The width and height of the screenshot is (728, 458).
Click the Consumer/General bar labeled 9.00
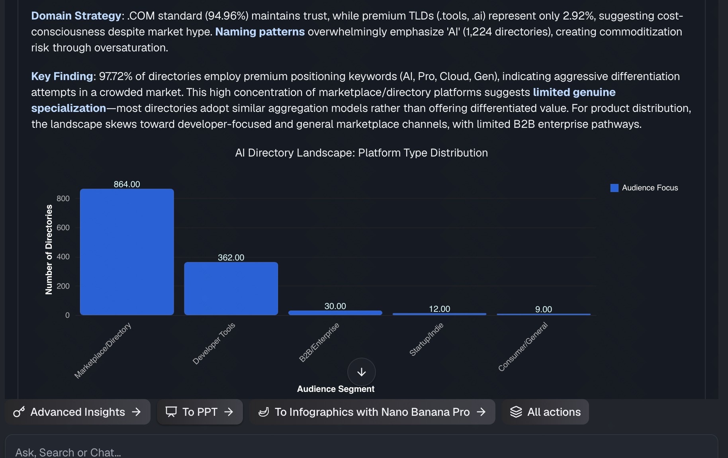click(x=544, y=314)
